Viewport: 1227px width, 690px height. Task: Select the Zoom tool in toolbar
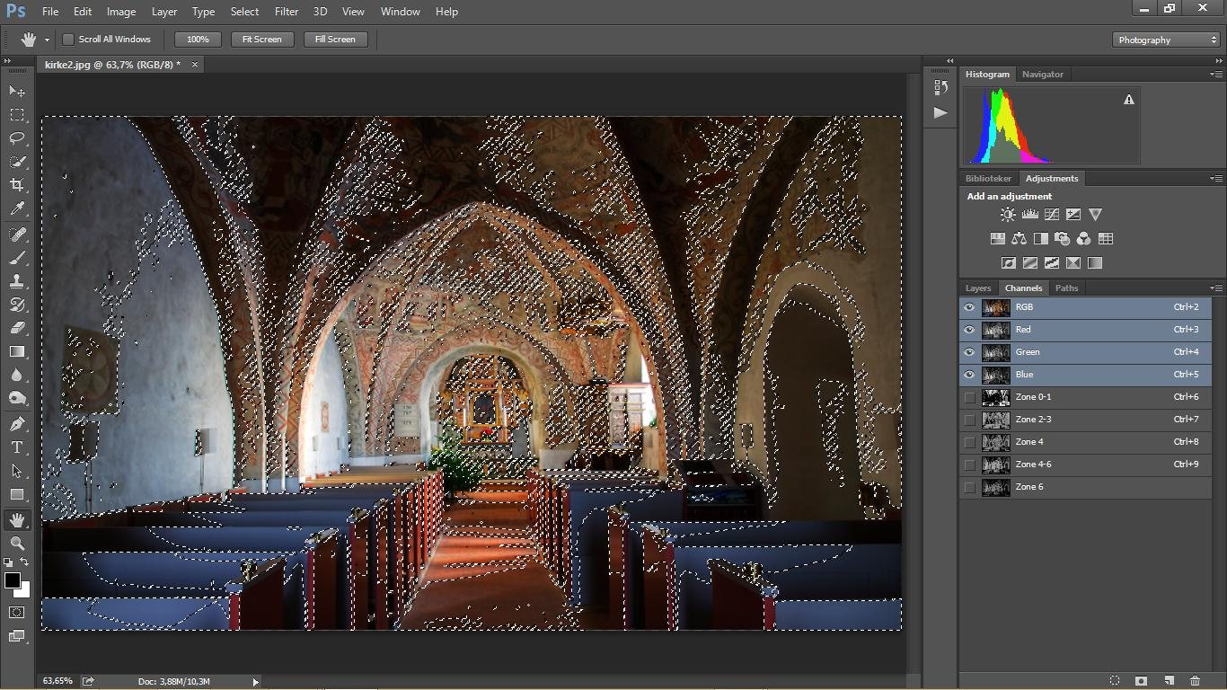17,544
